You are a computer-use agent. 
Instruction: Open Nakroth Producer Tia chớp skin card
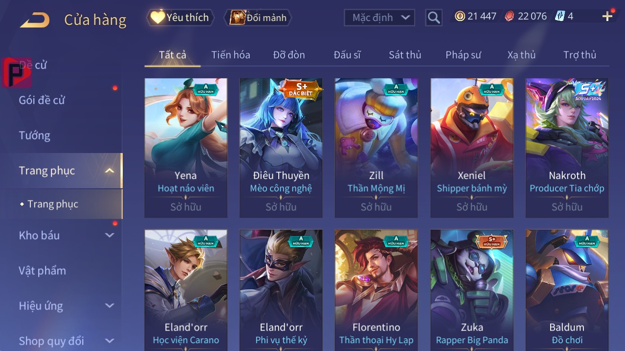coord(567,148)
